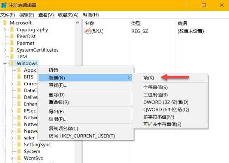
Task: Collapse the Windows tree node
Action: click(5, 64)
